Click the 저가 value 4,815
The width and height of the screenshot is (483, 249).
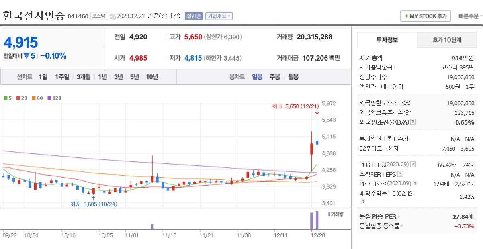coord(193,58)
